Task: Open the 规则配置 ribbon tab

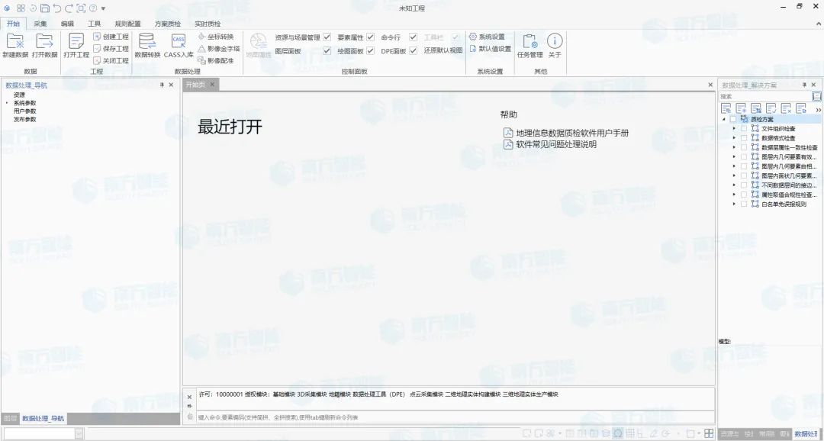Action: [127, 24]
